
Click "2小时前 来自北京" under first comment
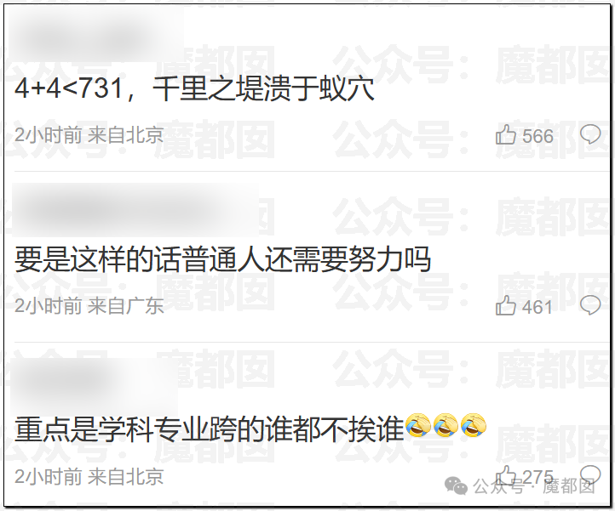click(x=89, y=135)
